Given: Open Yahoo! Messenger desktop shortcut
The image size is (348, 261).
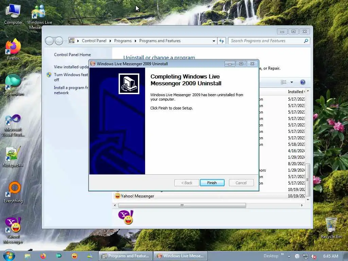Looking at the screenshot, I should (13, 230).
